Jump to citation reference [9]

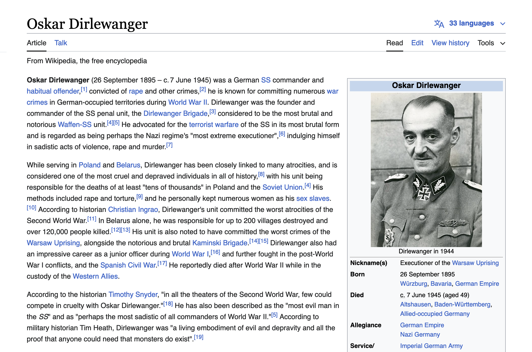[x=139, y=196]
